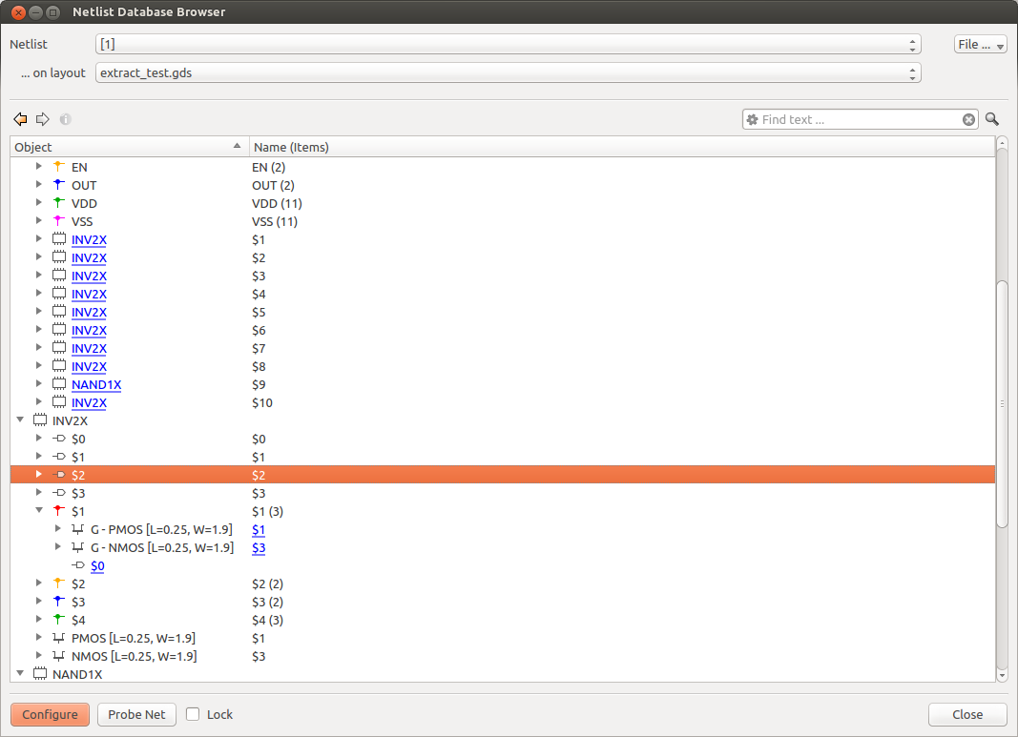Click the green VDD net icon
1018x737 pixels.
pos(58,203)
